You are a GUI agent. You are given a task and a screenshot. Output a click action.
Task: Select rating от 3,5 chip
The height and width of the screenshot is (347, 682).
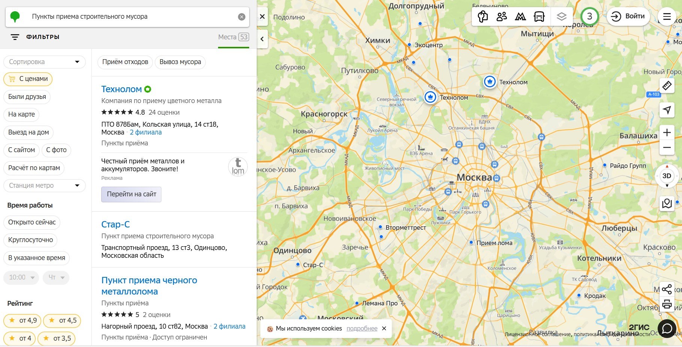tap(57, 338)
